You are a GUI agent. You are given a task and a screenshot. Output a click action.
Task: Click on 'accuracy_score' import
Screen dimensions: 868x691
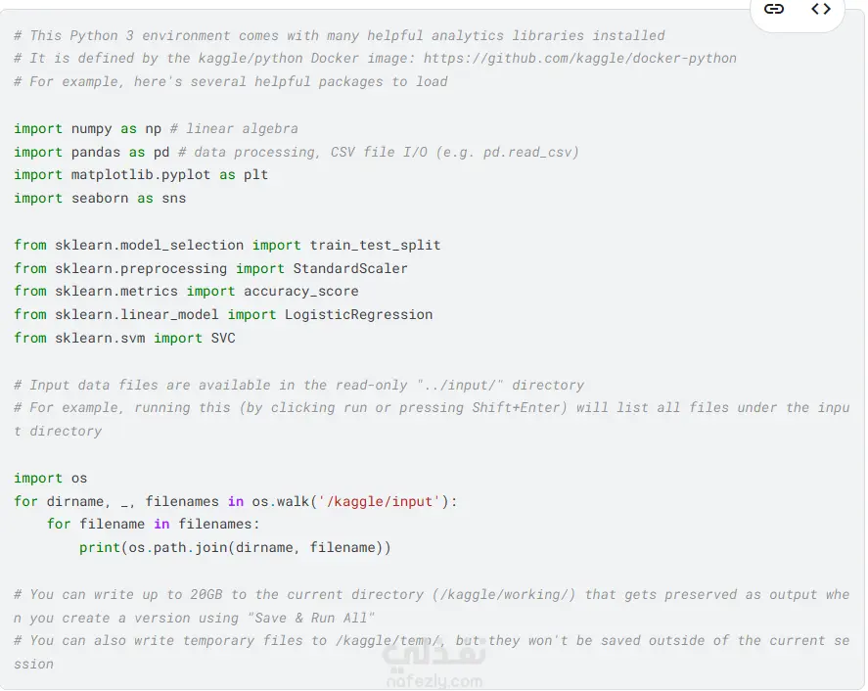click(301, 292)
